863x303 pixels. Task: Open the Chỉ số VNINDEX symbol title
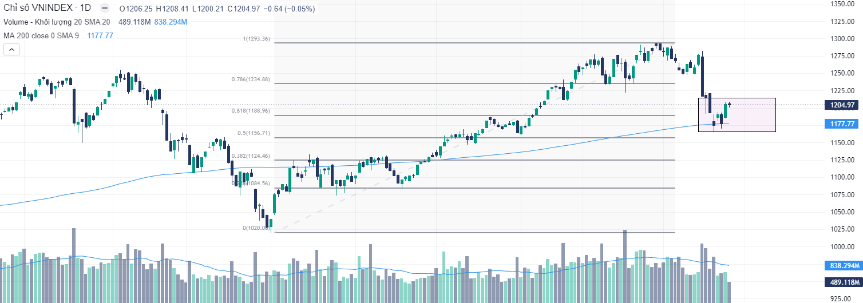click(x=38, y=9)
